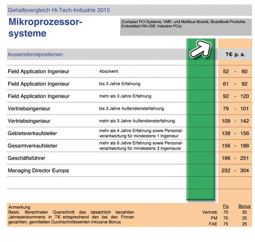Select the value 196 in the Geschäftsführer row
Image resolution: width=255 pixels, height=242 pixels.
(226, 158)
